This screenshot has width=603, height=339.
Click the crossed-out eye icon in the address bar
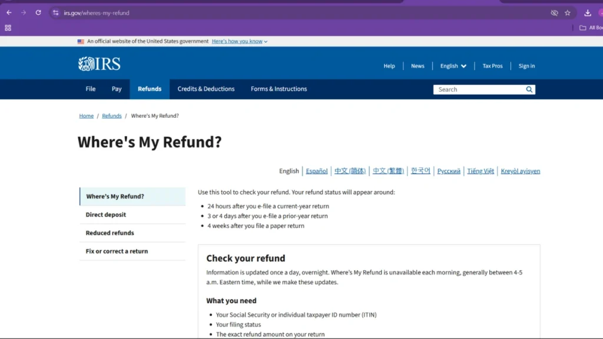click(554, 12)
